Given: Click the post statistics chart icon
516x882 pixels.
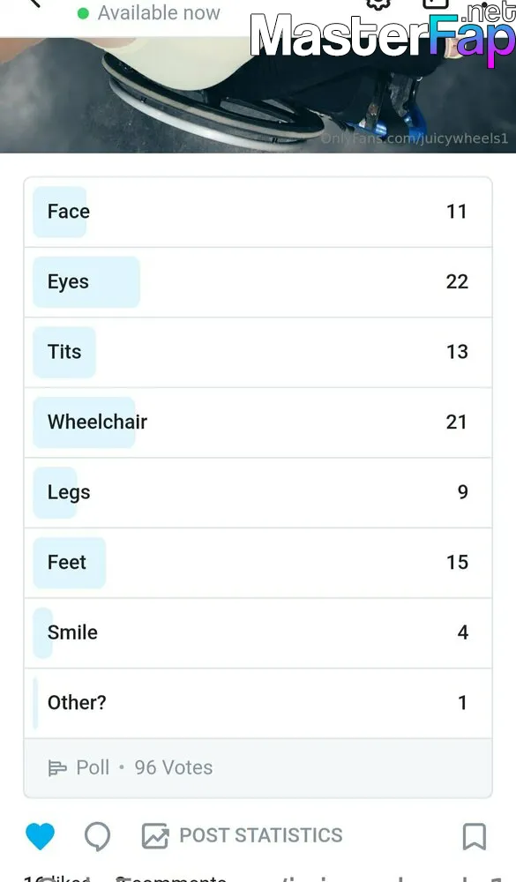Looking at the screenshot, I should click(x=154, y=836).
